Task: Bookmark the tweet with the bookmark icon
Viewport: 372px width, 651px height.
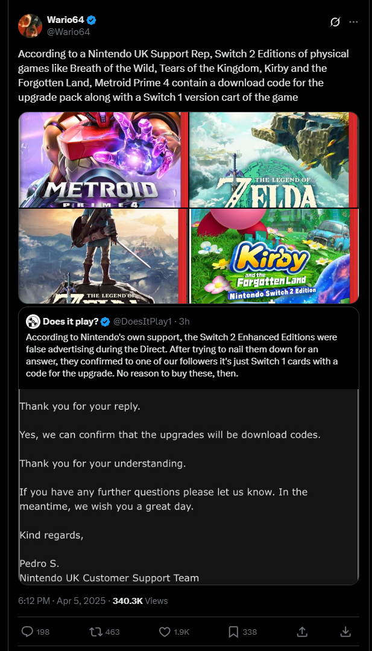Action: click(233, 632)
